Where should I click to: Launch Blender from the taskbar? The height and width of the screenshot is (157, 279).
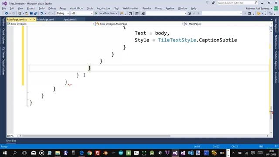click(105, 153)
